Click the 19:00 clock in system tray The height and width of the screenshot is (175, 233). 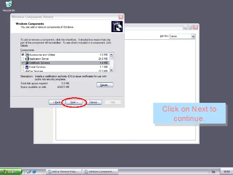tap(226, 172)
